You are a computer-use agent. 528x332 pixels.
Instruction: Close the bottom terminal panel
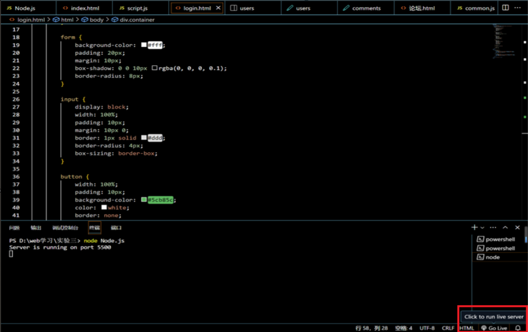pos(517,227)
